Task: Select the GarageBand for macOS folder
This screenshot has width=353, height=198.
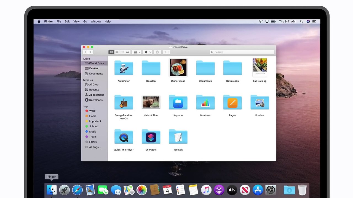Action: click(x=124, y=102)
